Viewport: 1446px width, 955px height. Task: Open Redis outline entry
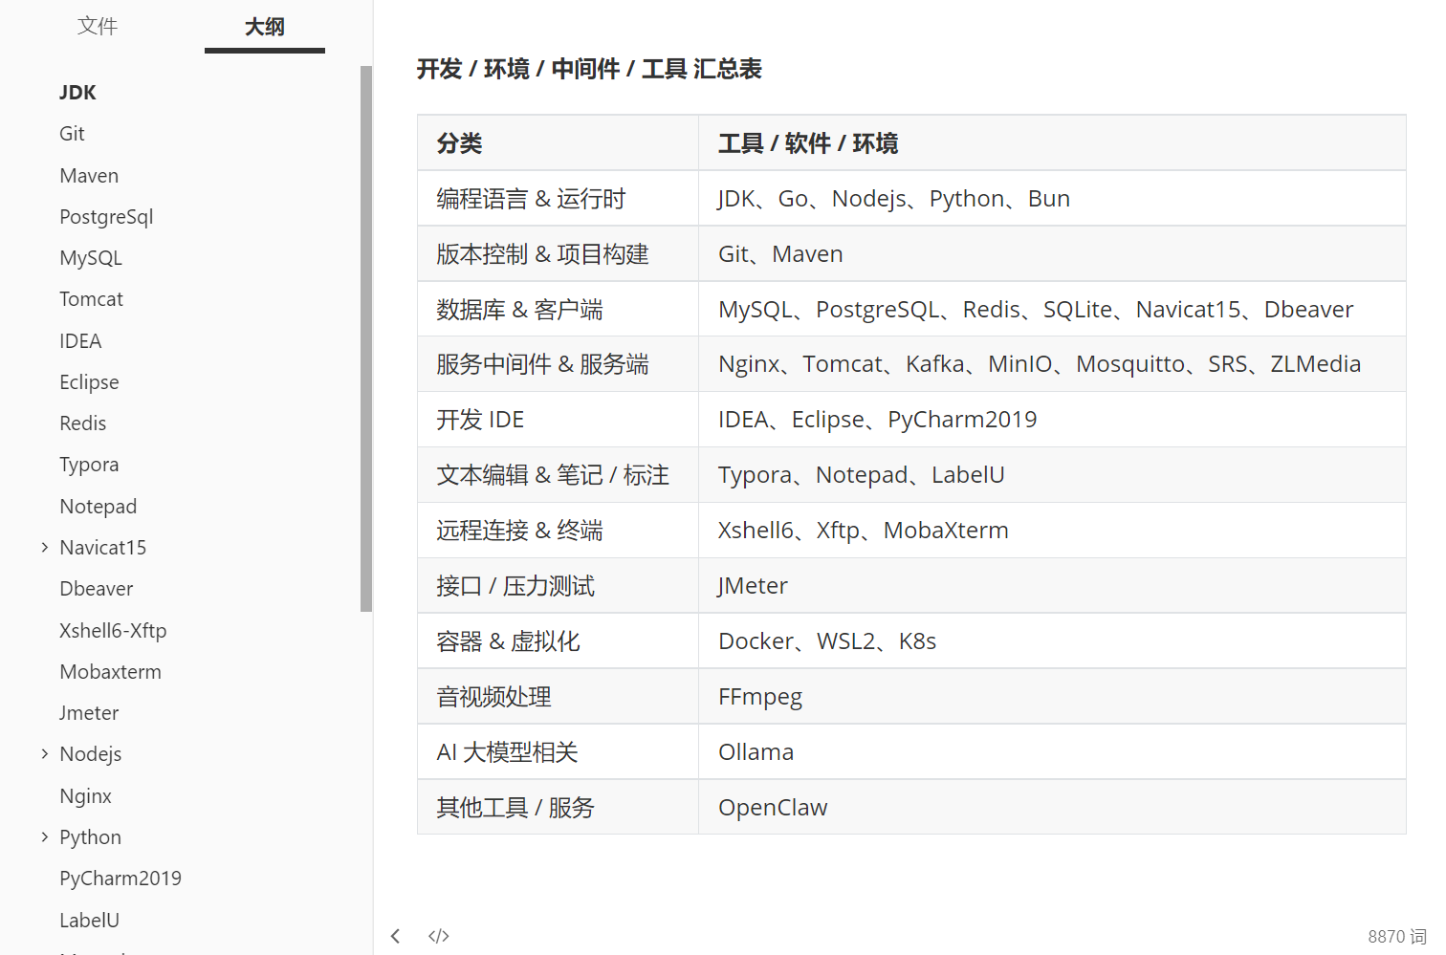click(x=83, y=423)
